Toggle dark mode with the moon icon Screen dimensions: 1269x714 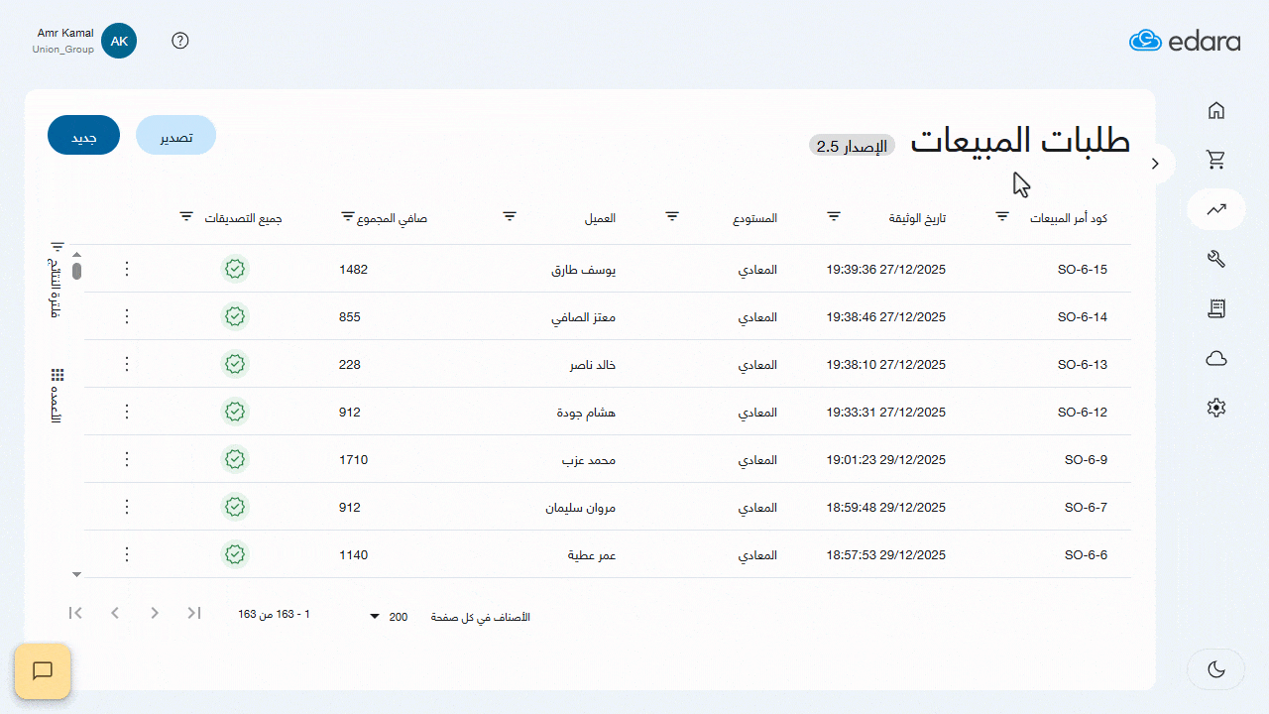1216,669
